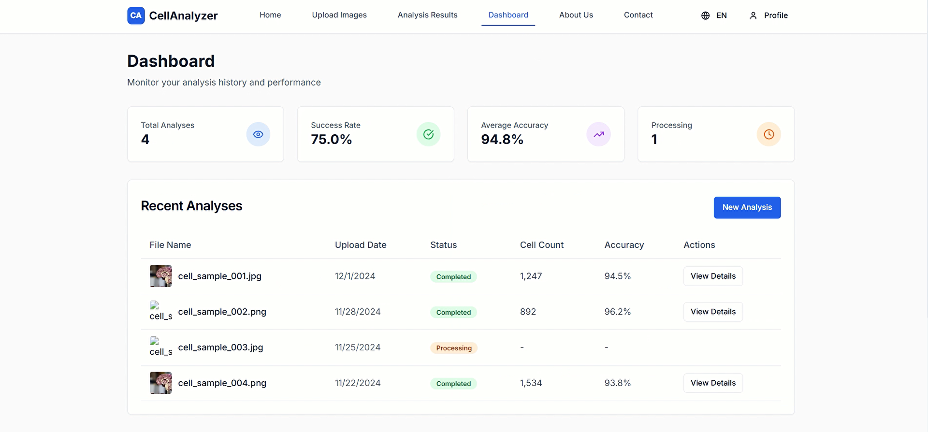Screen dimensions: 928x432
Task: Click the Cell Count column header
Action: [542, 245]
